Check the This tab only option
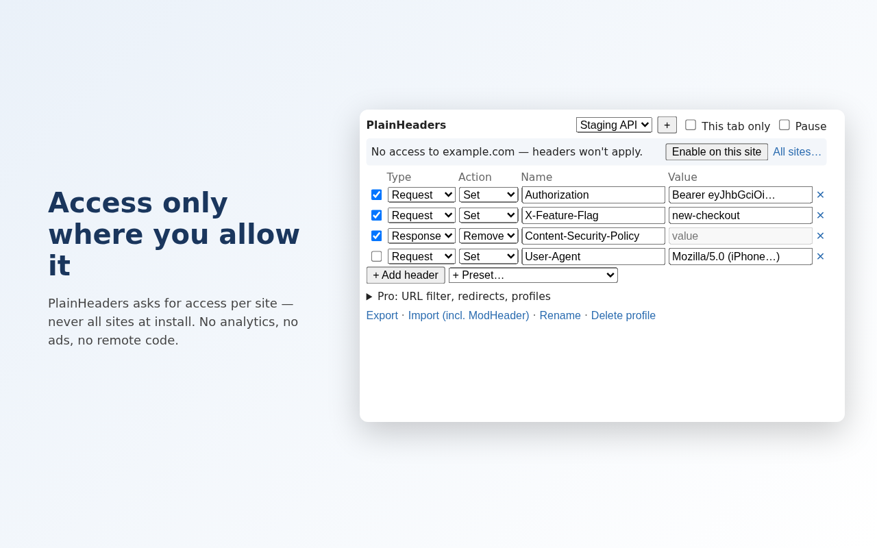Screen dimensions: 877x548 [691, 125]
